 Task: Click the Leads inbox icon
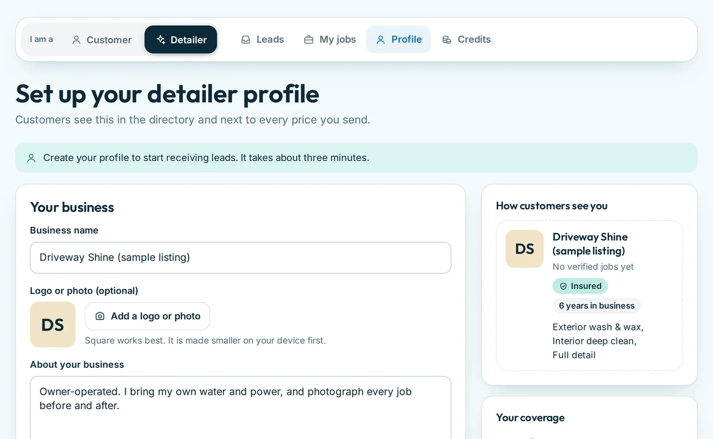coord(246,40)
